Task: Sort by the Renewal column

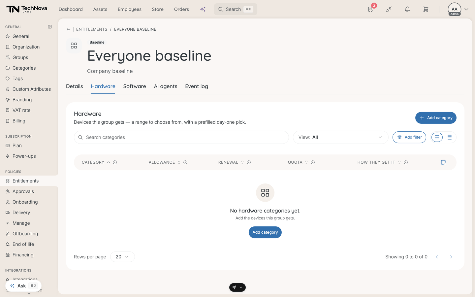Action: (x=231, y=162)
